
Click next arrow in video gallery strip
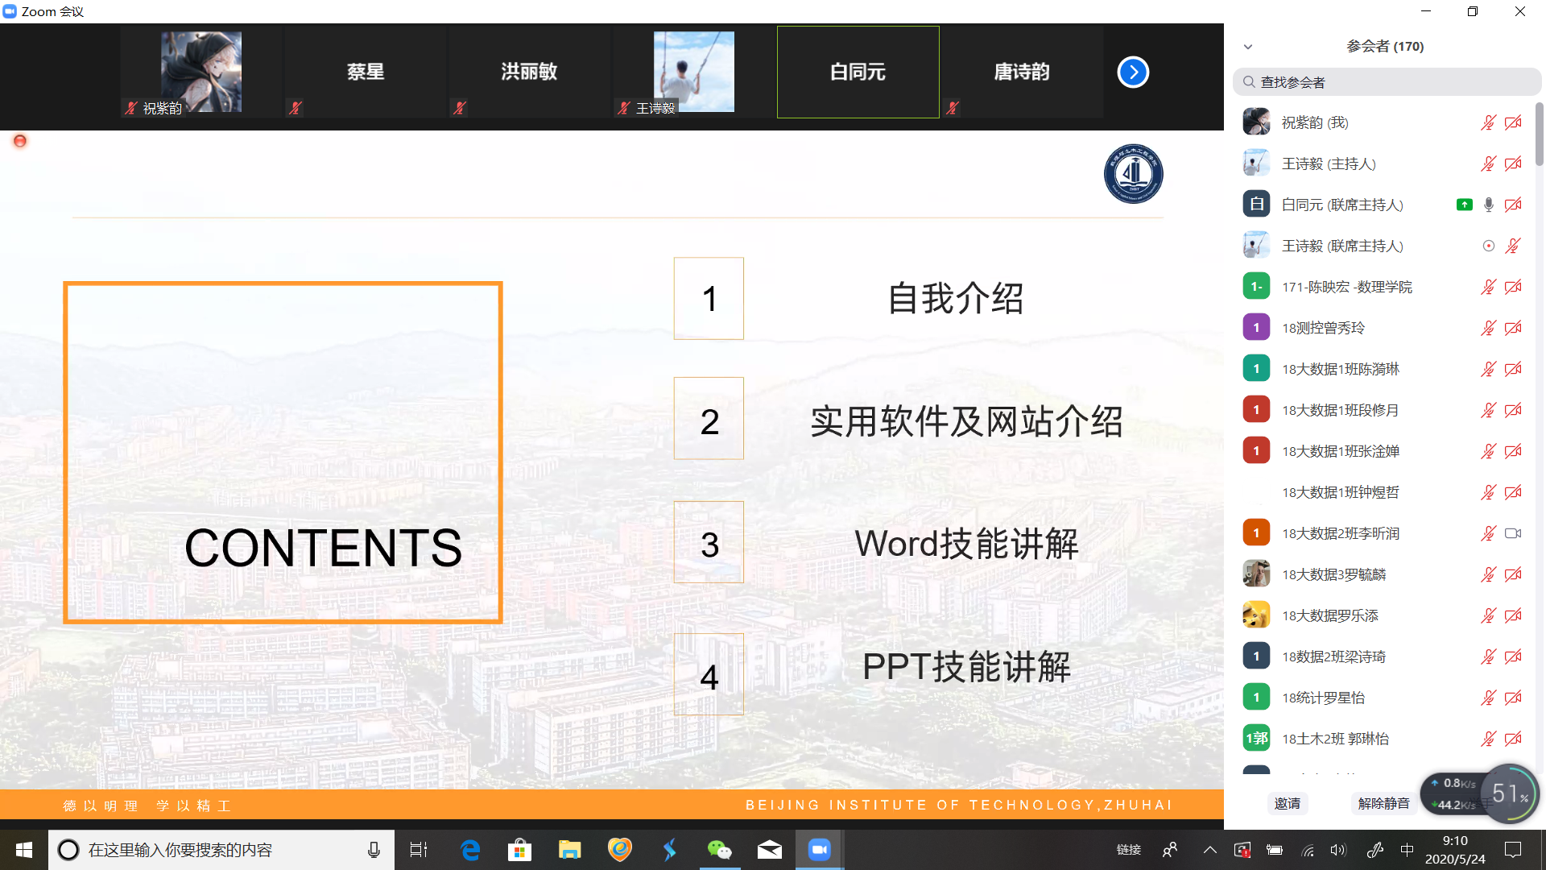[1133, 72]
